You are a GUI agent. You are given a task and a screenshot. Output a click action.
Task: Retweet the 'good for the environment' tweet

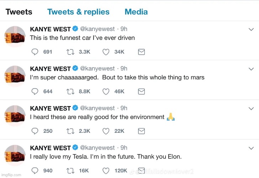[x=70, y=131]
